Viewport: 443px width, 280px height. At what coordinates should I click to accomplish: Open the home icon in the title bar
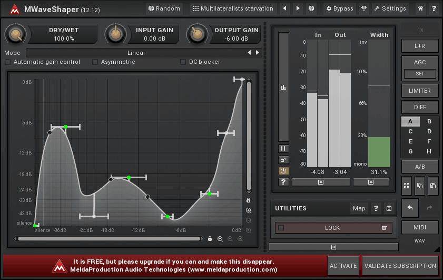point(420,8)
